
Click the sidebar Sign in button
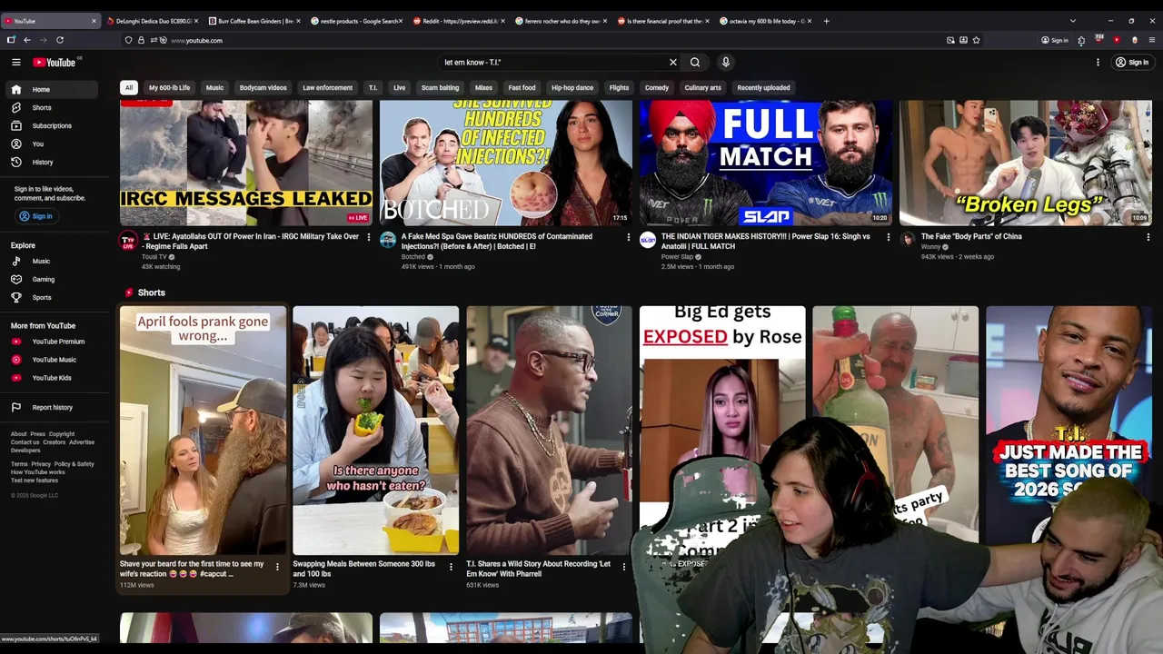tap(36, 216)
